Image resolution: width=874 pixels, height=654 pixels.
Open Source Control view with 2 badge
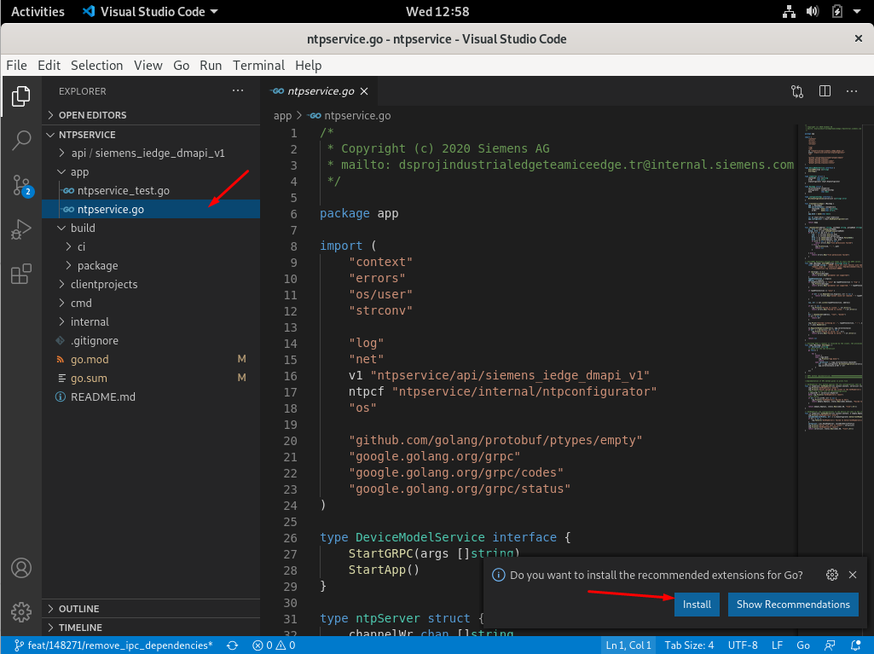click(x=21, y=185)
